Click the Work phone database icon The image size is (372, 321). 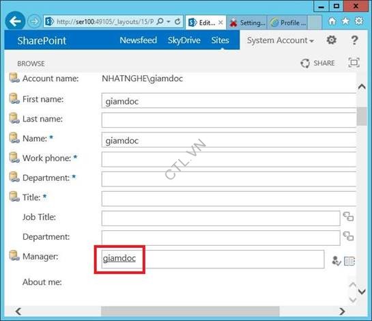[x=14, y=158]
